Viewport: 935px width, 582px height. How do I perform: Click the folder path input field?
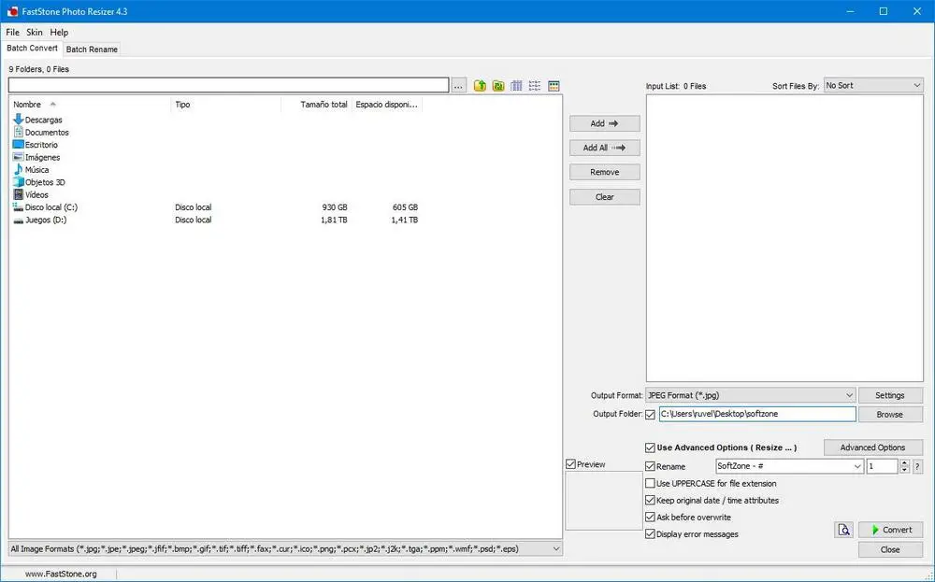click(x=228, y=85)
